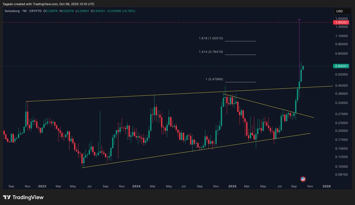Select the dashed red horizontal line at 1.40251
The image size is (355, 205).
[148, 22]
